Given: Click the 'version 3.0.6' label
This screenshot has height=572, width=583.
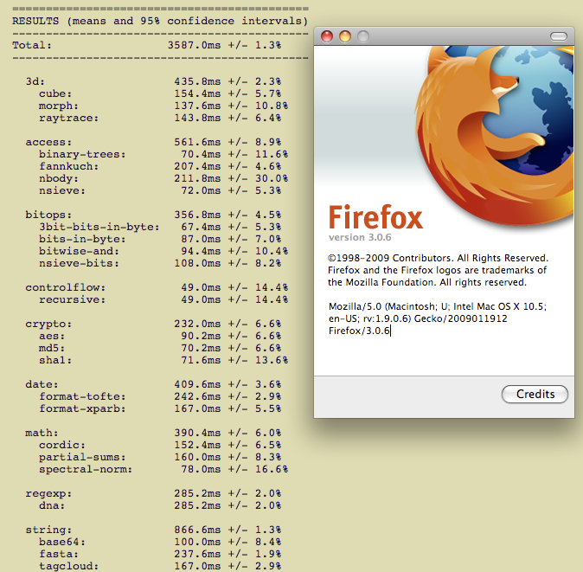Looking at the screenshot, I should (x=360, y=237).
